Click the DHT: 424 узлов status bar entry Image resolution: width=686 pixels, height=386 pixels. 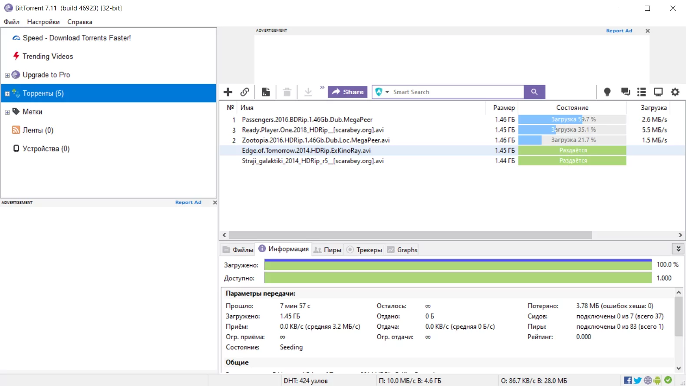tap(306, 381)
